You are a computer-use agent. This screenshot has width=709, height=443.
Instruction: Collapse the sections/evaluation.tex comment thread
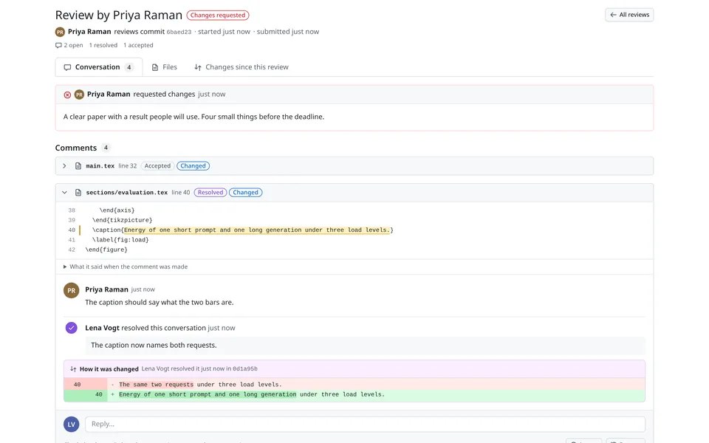coord(65,193)
